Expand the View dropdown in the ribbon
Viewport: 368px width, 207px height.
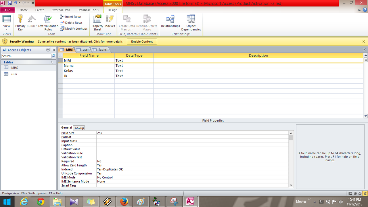(x=7, y=28)
